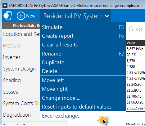145x126 pixels.
Task: Click the SAM sun icon in title bar
Action: pos(5,5)
